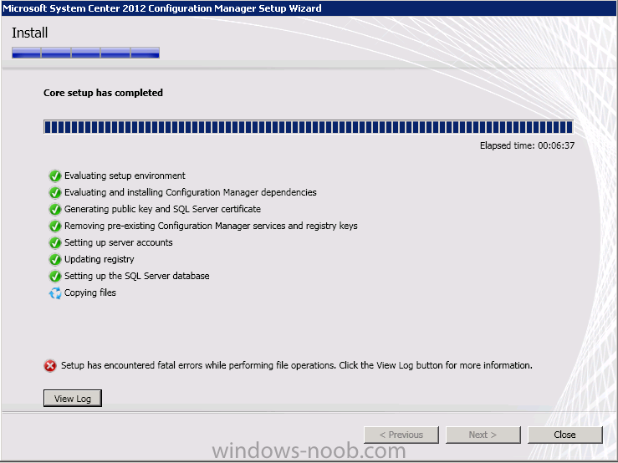618x463 pixels.
Task: Click the green check beside Evaluating setup environment
Action: (55, 176)
